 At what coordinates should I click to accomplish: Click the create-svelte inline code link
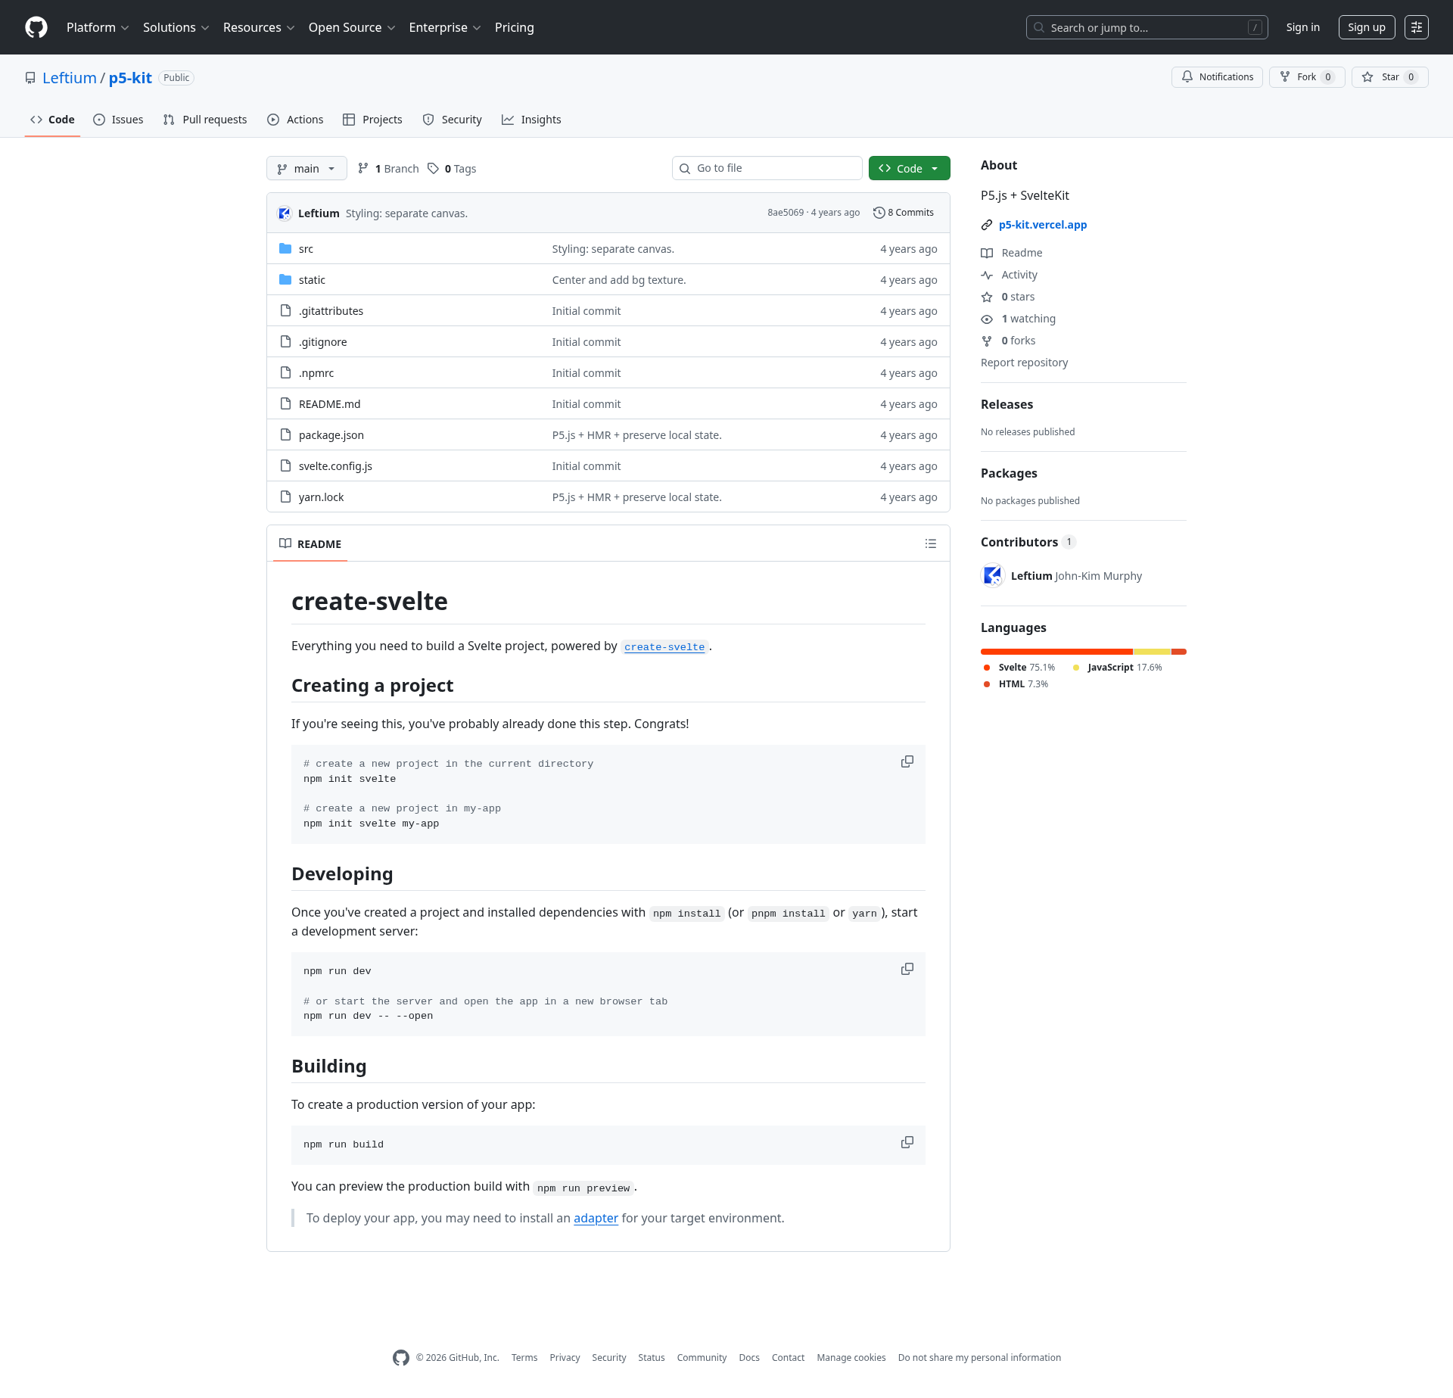point(664,647)
